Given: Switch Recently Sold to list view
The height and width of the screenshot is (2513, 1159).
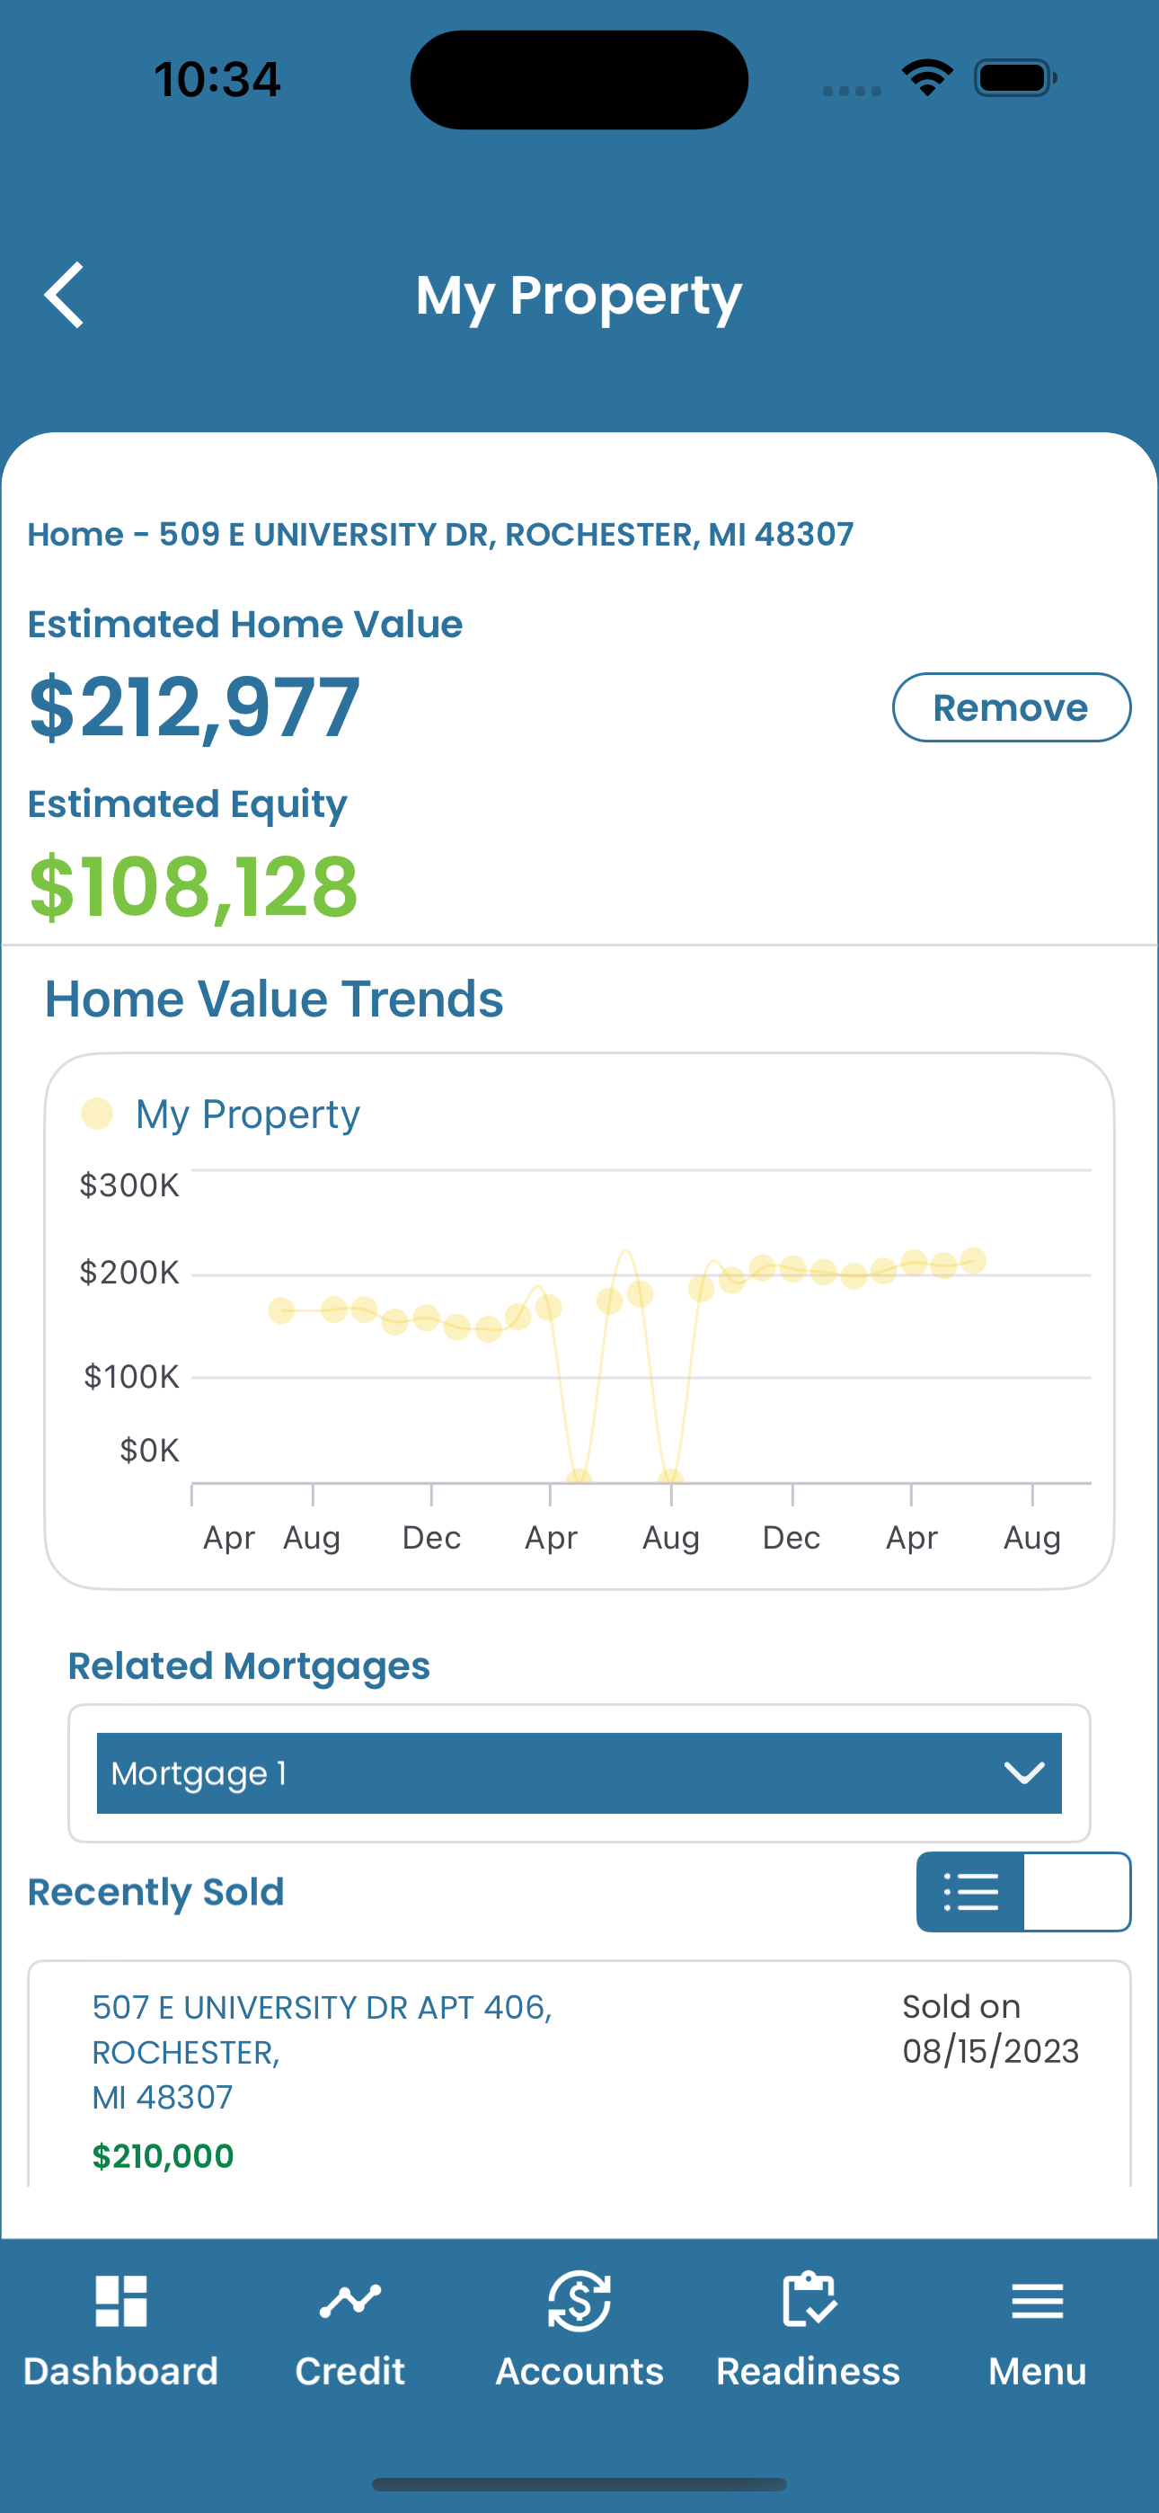Looking at the screenshot, I should [970, 1892].
